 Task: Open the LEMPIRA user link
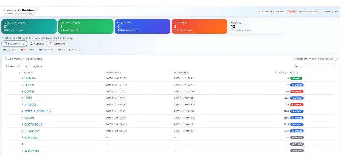pos(30,79)
